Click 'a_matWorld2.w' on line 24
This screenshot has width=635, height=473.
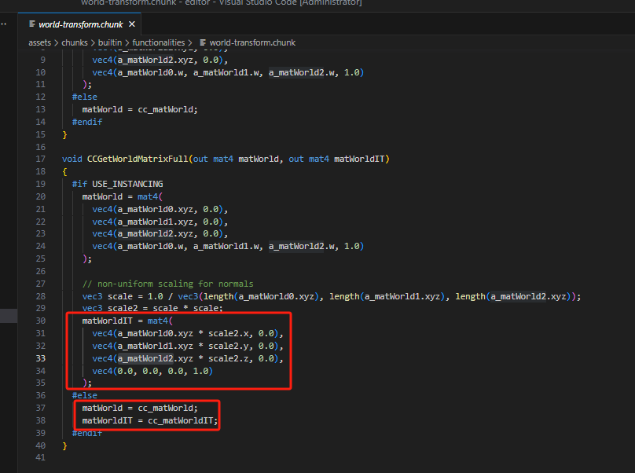tap(303, 246)
